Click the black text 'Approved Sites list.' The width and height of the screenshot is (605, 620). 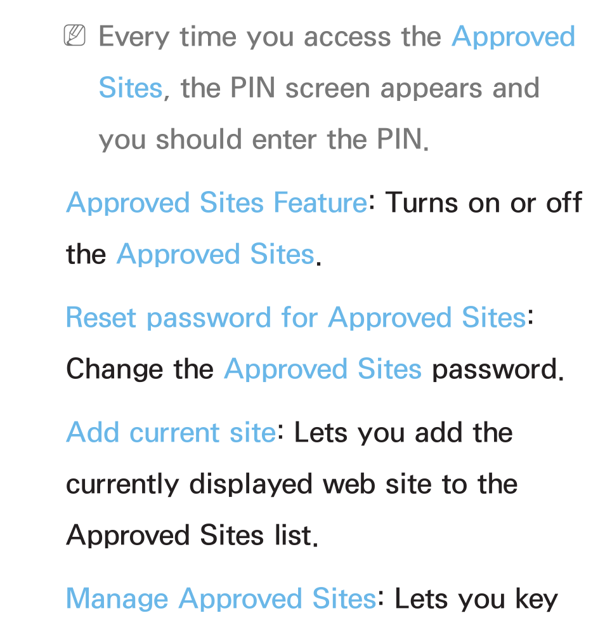192,536
